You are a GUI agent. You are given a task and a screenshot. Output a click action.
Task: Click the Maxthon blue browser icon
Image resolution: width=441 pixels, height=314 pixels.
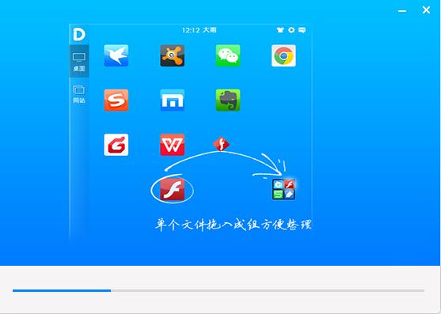point(173,100)
